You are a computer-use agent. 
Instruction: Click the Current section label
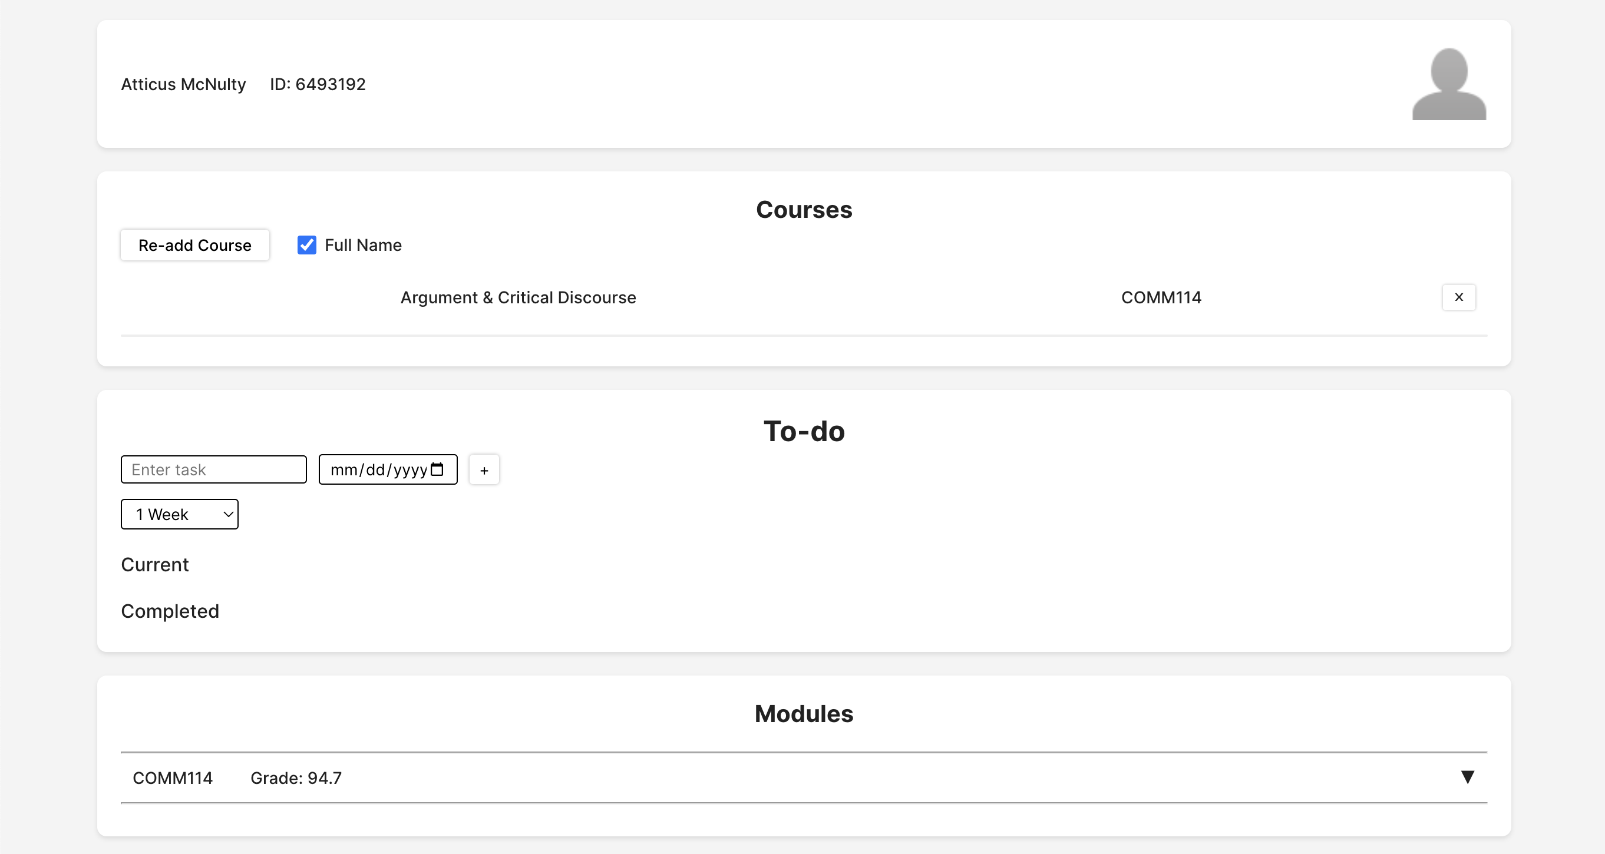[154, 564]
